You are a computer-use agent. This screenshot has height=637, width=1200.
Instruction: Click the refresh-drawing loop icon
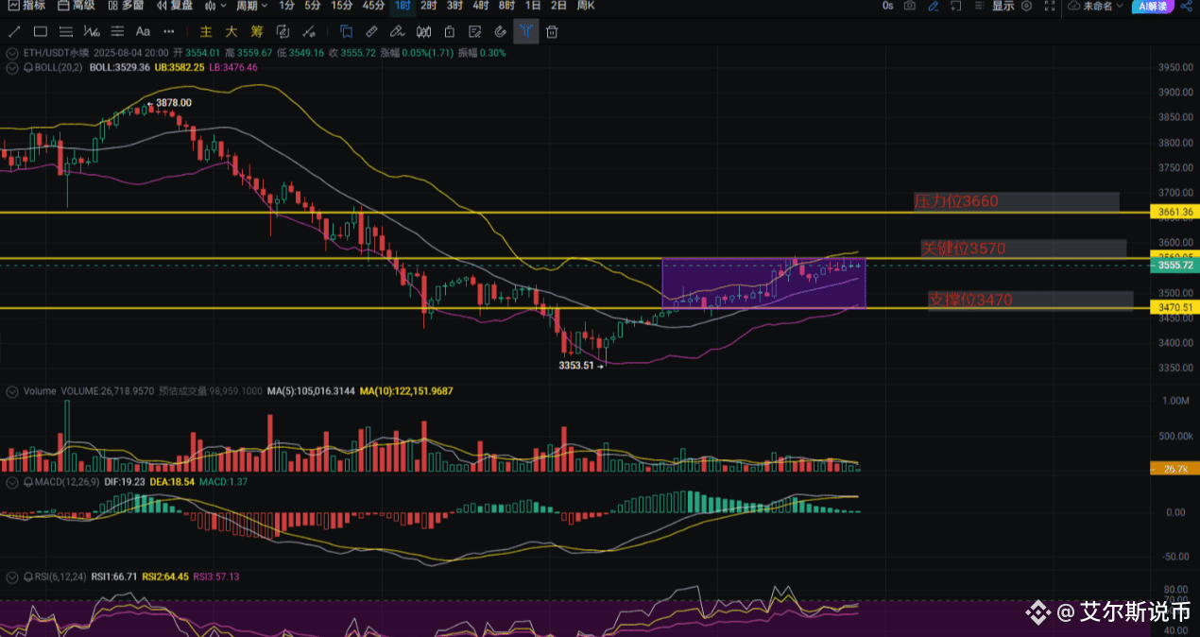(x=283, y=31)
